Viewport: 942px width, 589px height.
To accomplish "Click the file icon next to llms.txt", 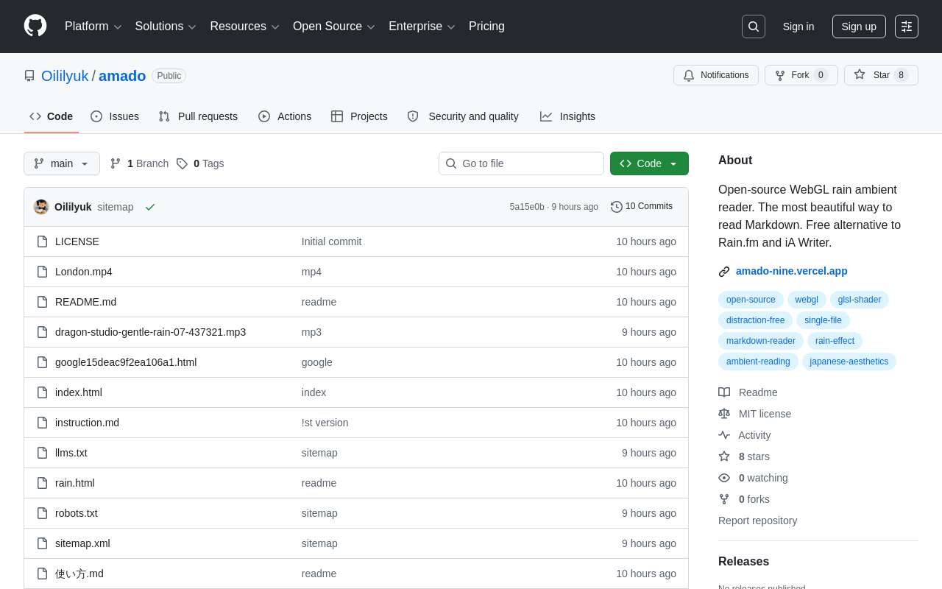I will pyautogui.click(x=42, y=453).
